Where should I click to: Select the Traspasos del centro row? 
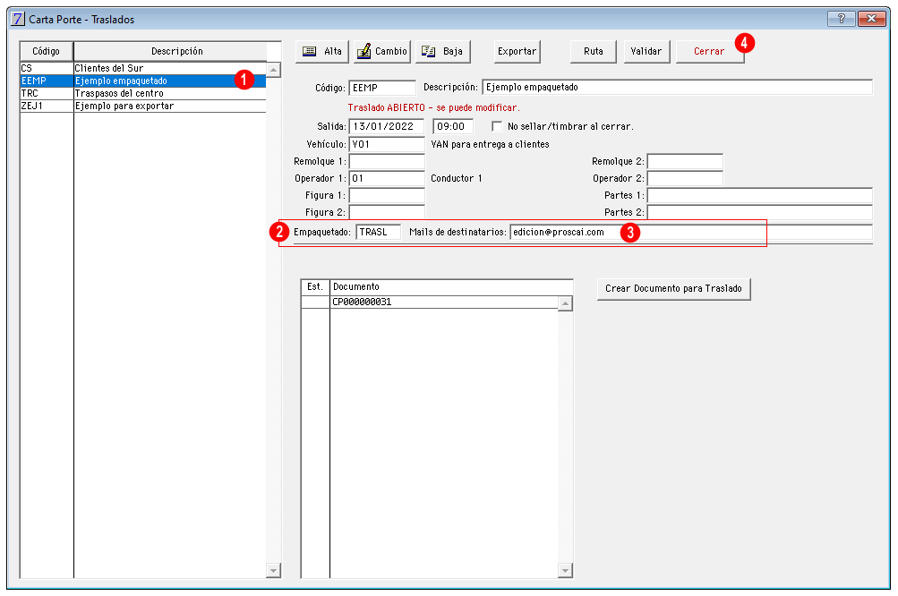(142, 93)
